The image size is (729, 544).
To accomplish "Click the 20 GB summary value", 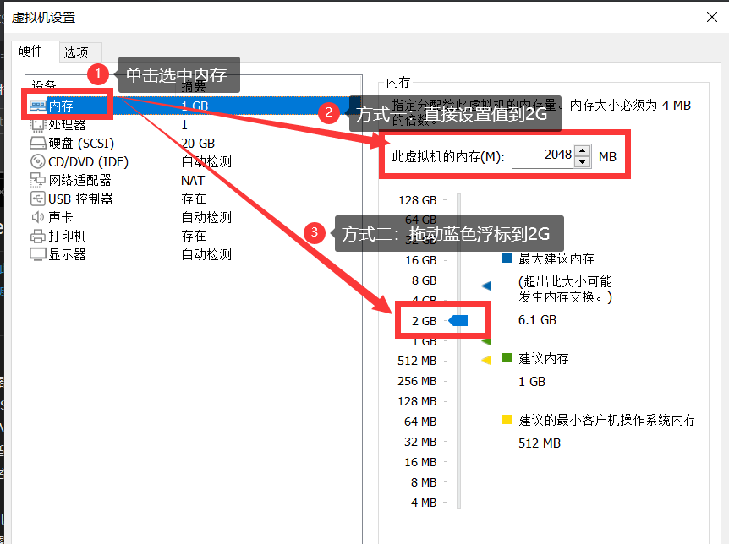I will (198, 143).
